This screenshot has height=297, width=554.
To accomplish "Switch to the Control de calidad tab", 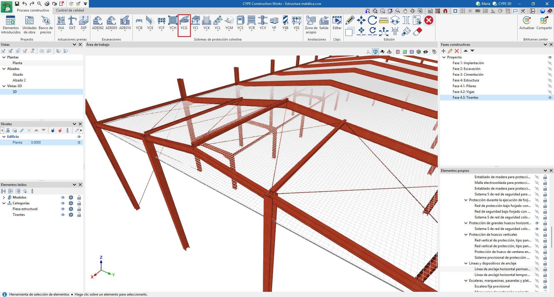I will [70, 10].
